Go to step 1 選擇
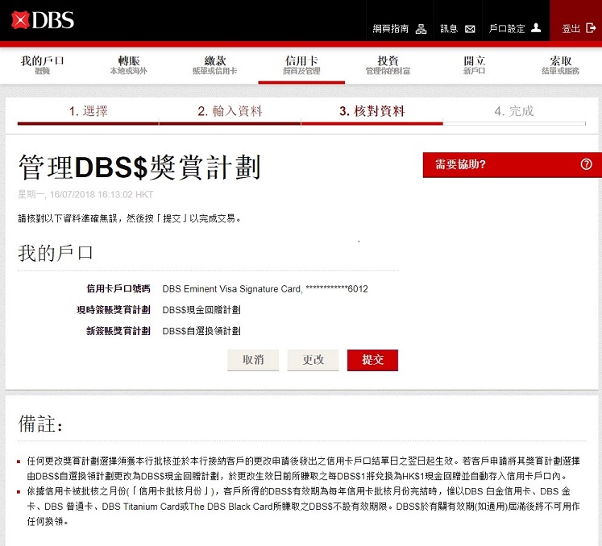 [x=88, y=111]
